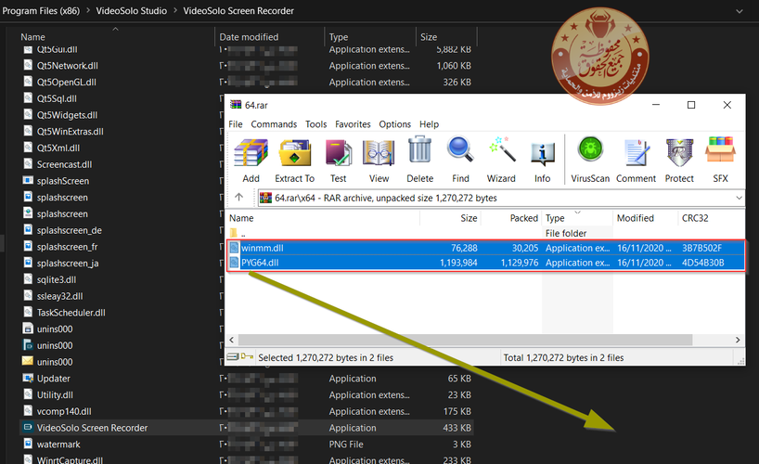Open the Info toolbar icon

point(543,153)
